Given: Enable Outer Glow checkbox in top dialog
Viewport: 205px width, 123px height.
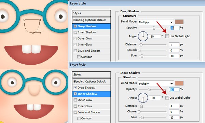Looking at the screenshot, I should coord(75,38).
